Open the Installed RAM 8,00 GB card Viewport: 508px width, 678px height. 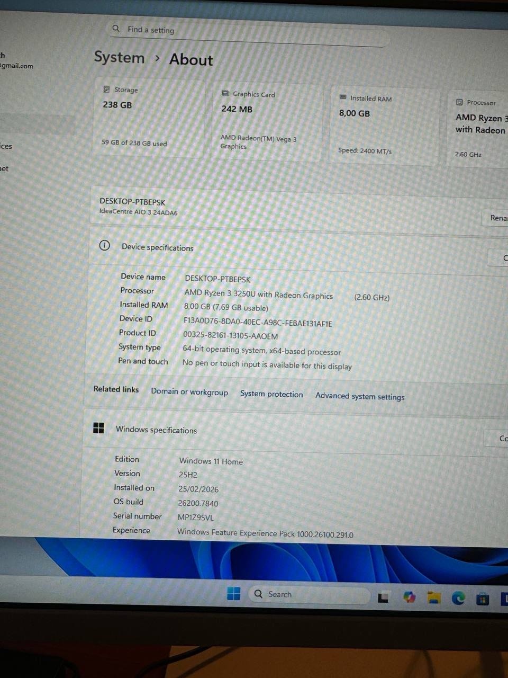coord(385,126)
